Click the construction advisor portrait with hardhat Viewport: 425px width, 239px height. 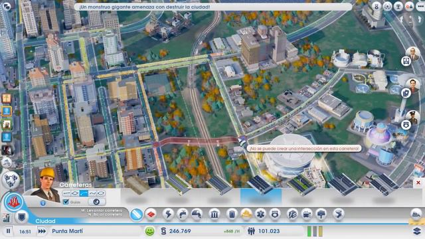(46, 185)
